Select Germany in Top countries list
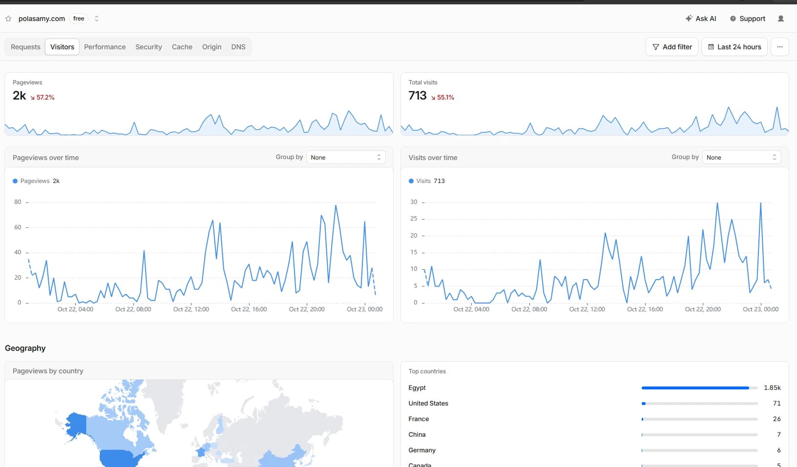The image size is (797, 467). pyautogui.click(x=422, y=450)
